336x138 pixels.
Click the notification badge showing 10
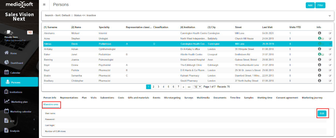(30, 32)
